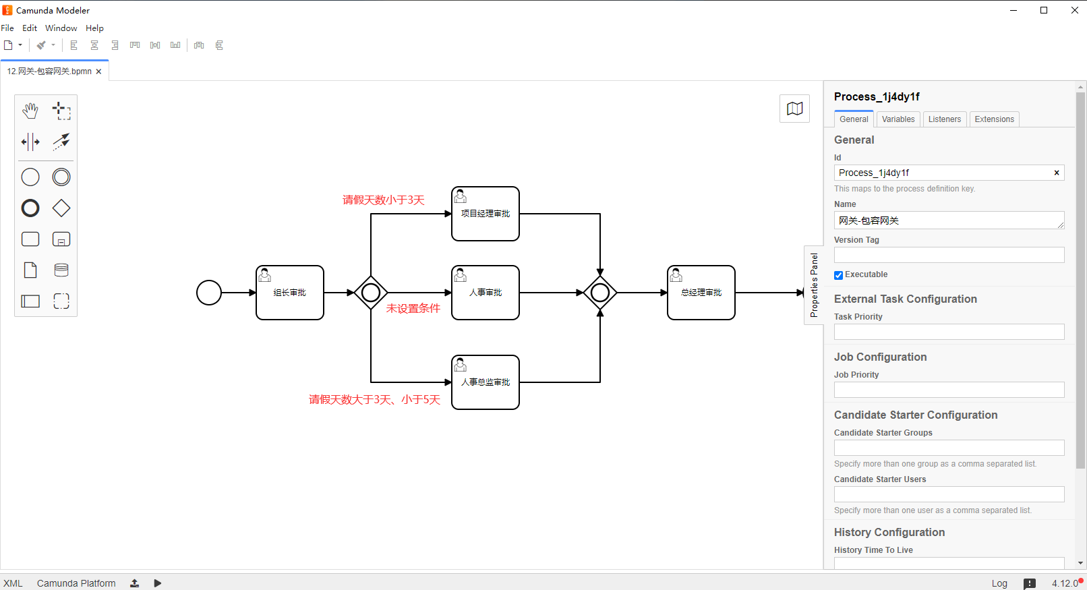Open the Help menu
The height and width of the screenshot is (590, 1087).
pos(94,28)
